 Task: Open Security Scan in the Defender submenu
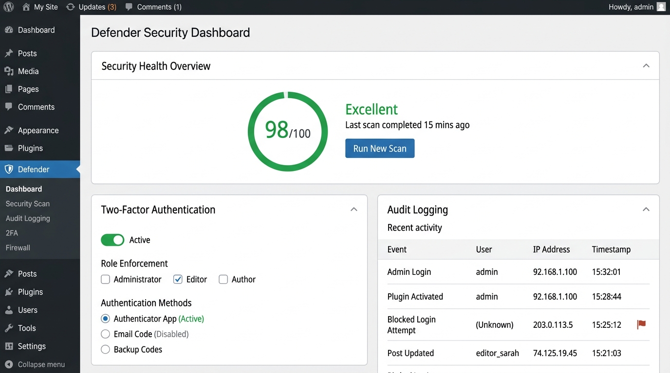coord(28,203)
